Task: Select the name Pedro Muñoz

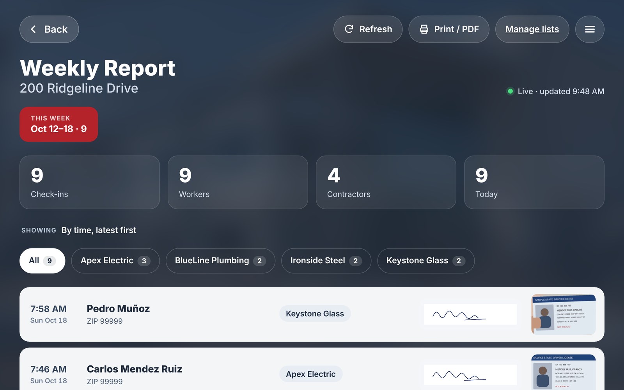Action: tap(118, 308)
